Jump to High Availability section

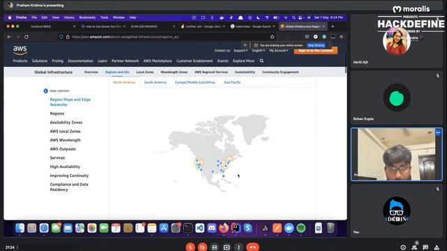(x=65, y=167)
